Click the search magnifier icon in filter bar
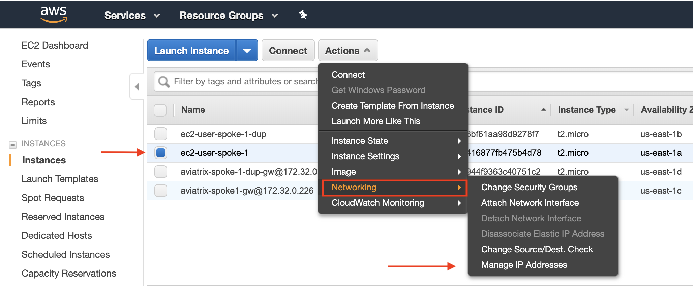 pyautogui.click(x=164, y=82)
